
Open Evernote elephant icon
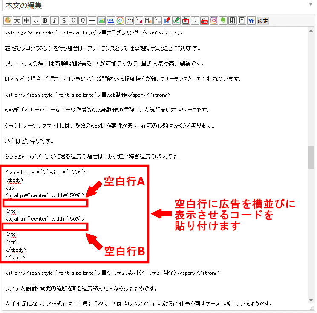pyautogui.click(x=223, y=20)
